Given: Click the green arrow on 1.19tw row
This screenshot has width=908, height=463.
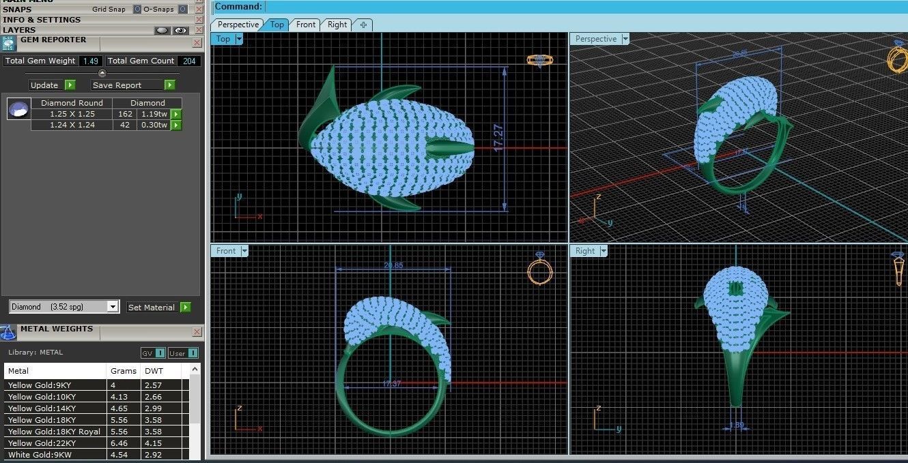Looking at the screenshot, I should click(176, 115).
